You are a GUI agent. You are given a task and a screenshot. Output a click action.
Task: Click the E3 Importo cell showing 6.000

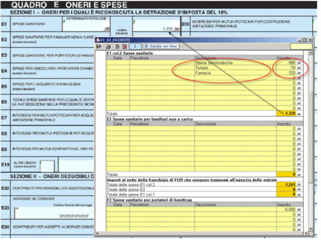(x=286, y=210)
